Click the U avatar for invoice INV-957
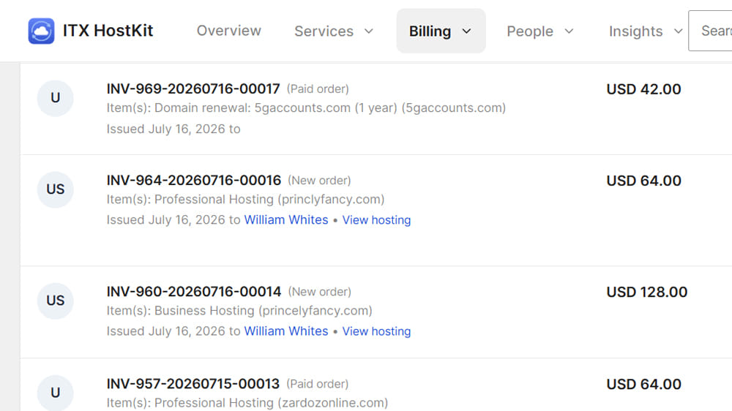The image size is (732, 411). pos(55,393)
